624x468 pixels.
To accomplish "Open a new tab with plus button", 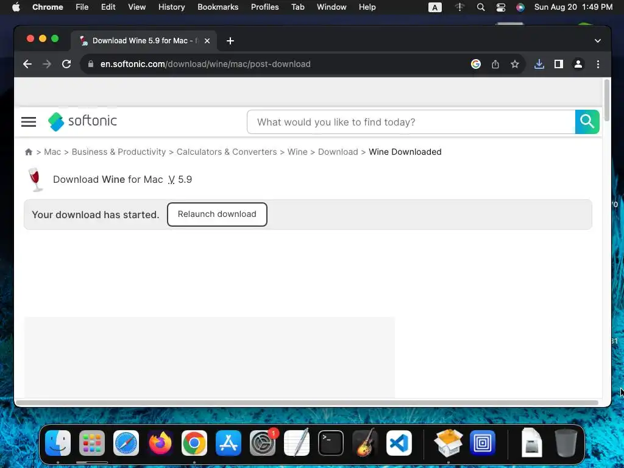I will 230,41.
